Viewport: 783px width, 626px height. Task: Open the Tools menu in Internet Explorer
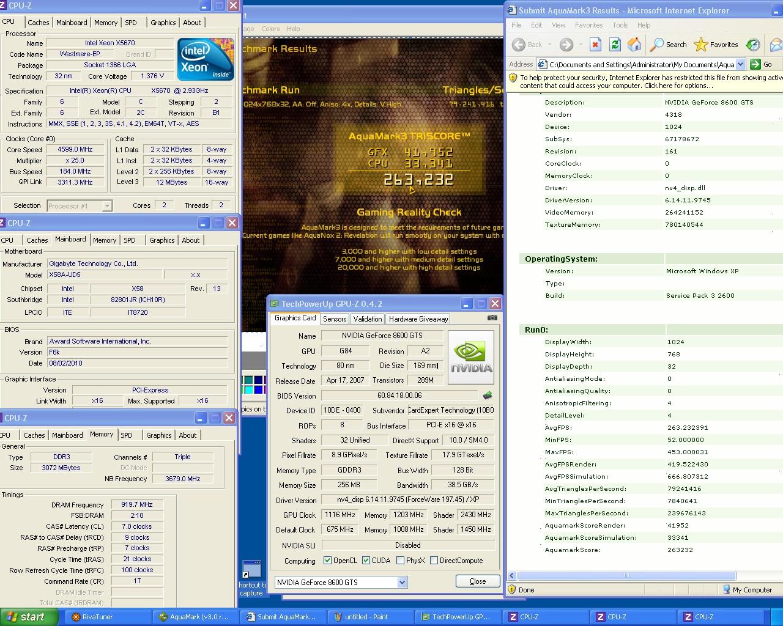pos(620,25)
